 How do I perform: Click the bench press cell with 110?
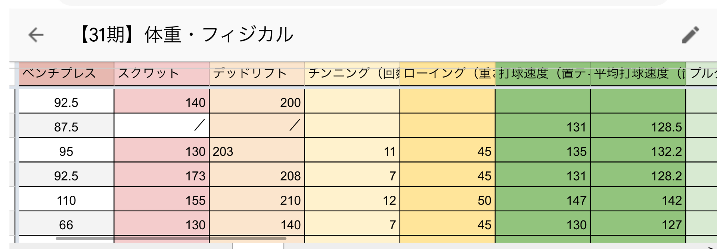[x=66, y=200]
